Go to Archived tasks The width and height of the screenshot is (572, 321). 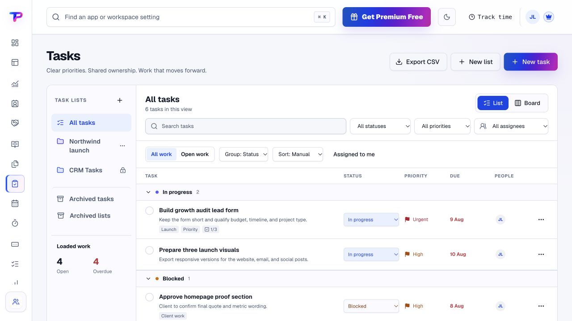[91, 199]
